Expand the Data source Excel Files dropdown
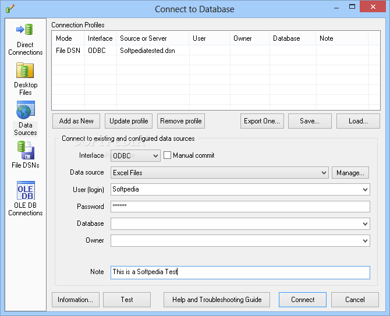Viewport: 390px width, 316px height. pos(219,172)
